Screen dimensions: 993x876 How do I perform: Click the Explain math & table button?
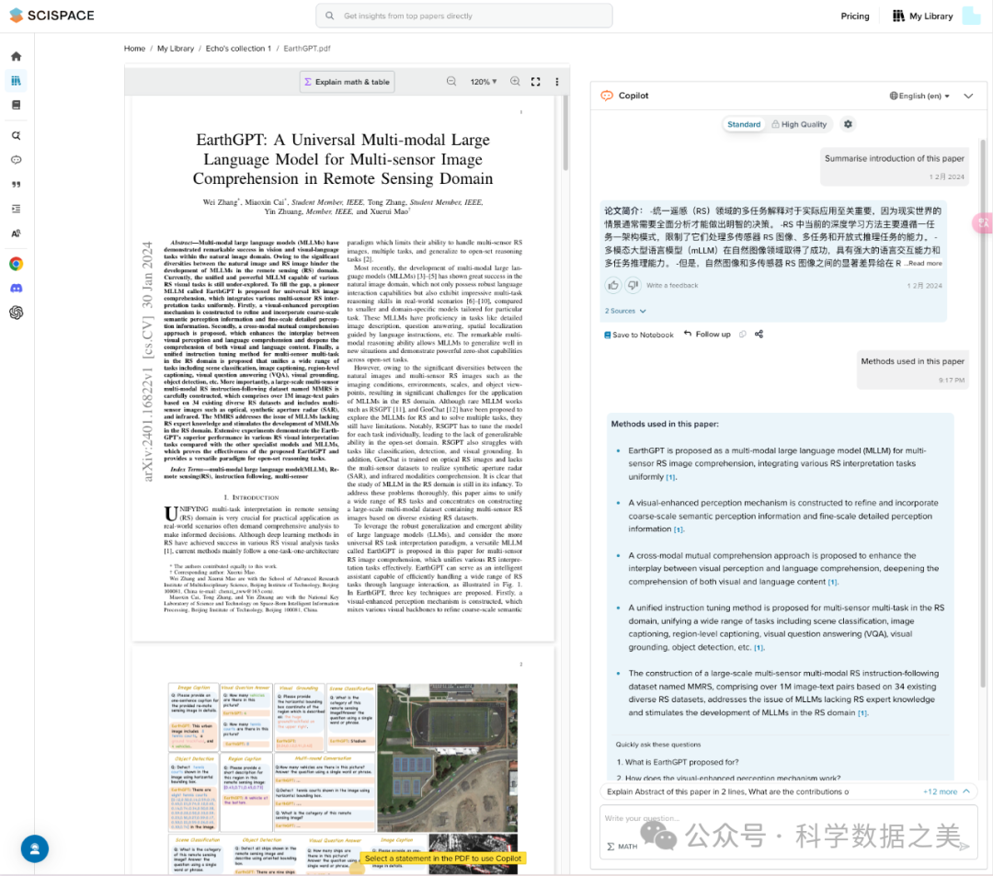coord(347,82)
